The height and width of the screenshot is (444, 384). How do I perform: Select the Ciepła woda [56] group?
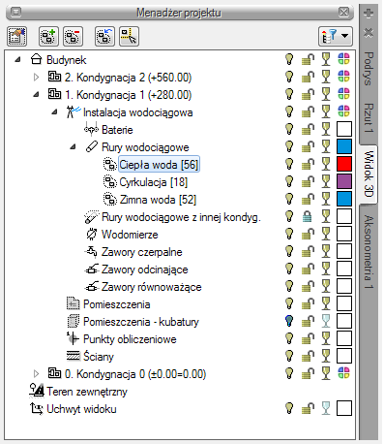[x=159, y=165]
